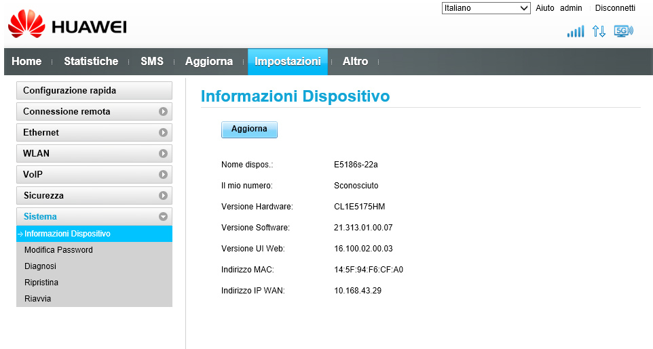Select Modifica Password in sidebar

58,250
